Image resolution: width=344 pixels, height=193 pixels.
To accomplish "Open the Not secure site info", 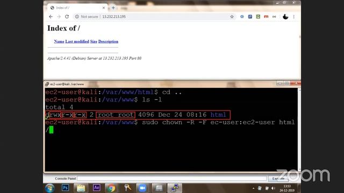I will click(x=87, y=17).
